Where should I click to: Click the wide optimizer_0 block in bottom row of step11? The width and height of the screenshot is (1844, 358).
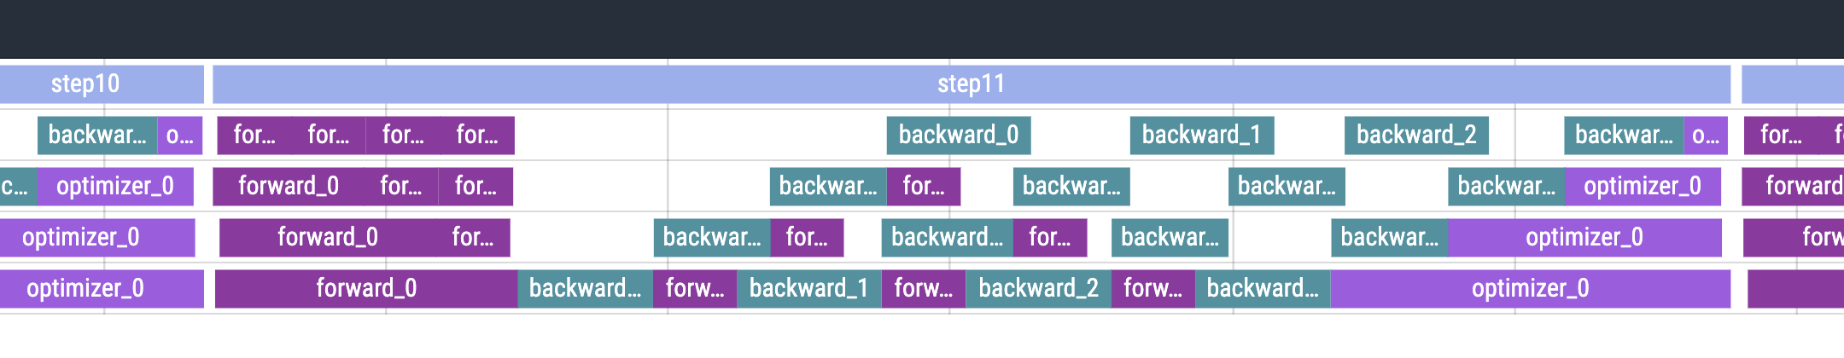point(1531,289)
